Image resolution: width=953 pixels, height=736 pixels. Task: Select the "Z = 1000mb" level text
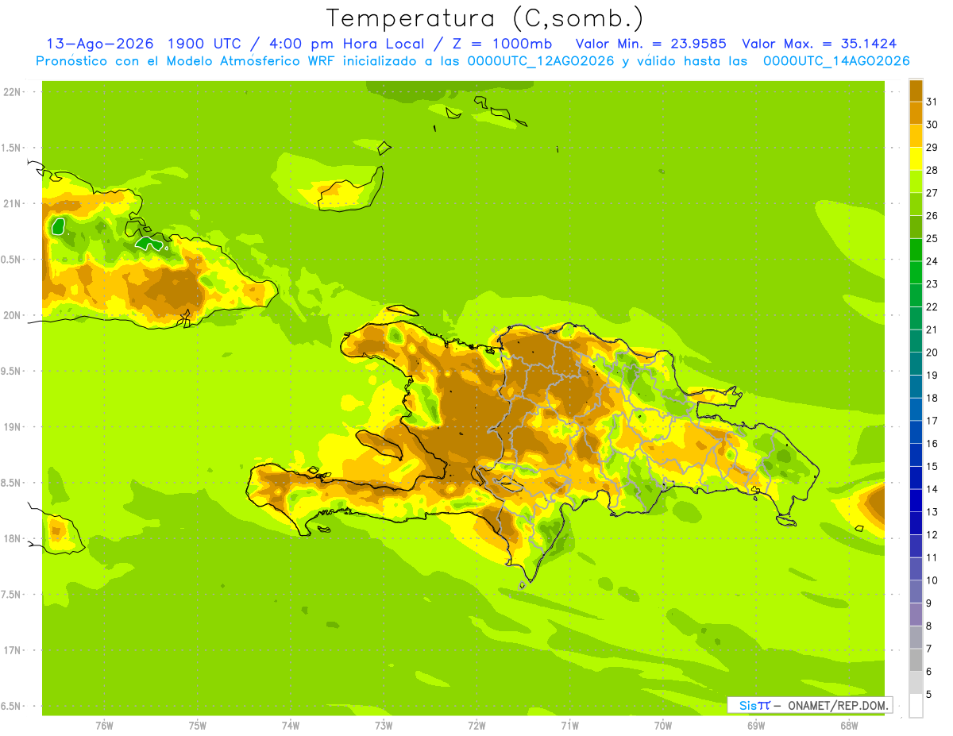pyautogui.click(x=502, y=44)
